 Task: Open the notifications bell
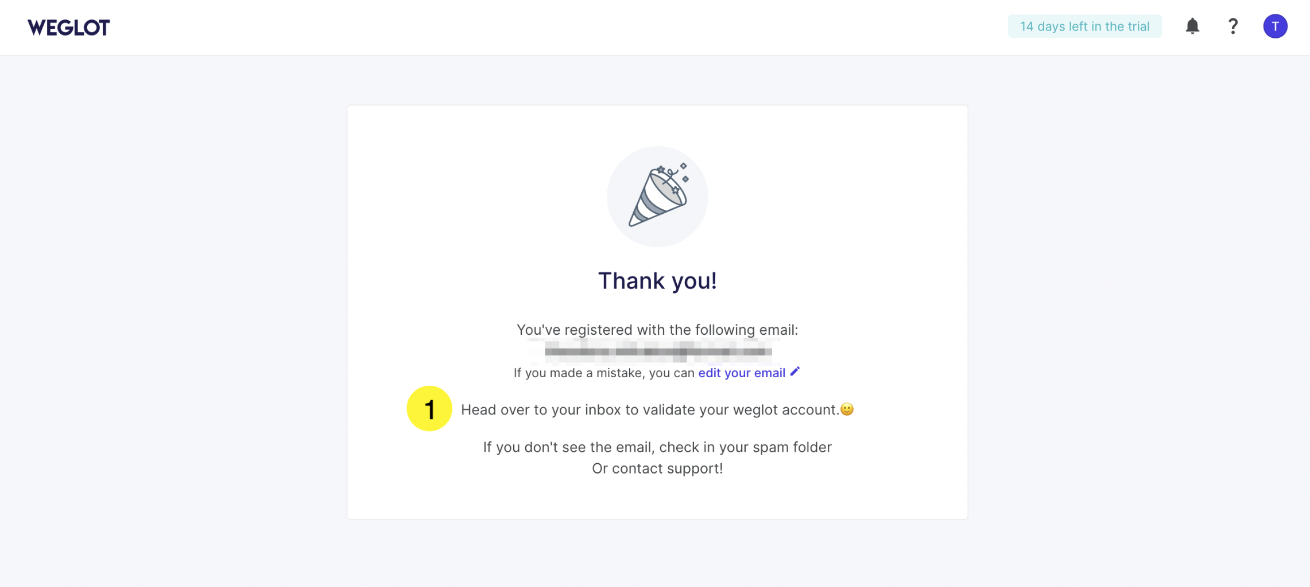pos(1192,26)
